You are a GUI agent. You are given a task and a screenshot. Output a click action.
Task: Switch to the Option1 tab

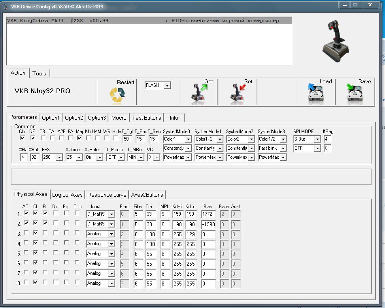coord(51,118)
